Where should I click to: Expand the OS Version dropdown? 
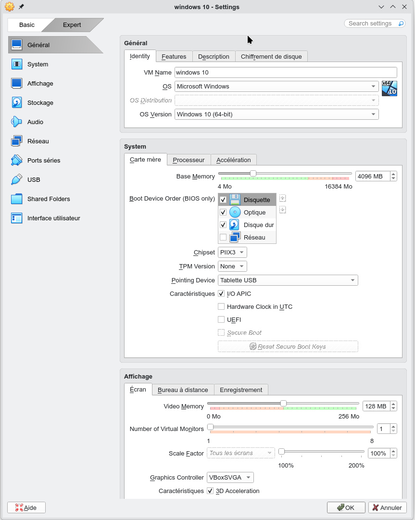tap(277, 114)
